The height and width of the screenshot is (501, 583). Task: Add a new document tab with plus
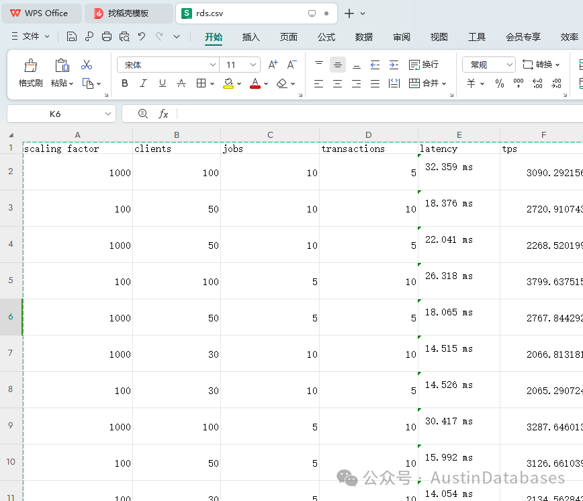[x=349, y=13]
